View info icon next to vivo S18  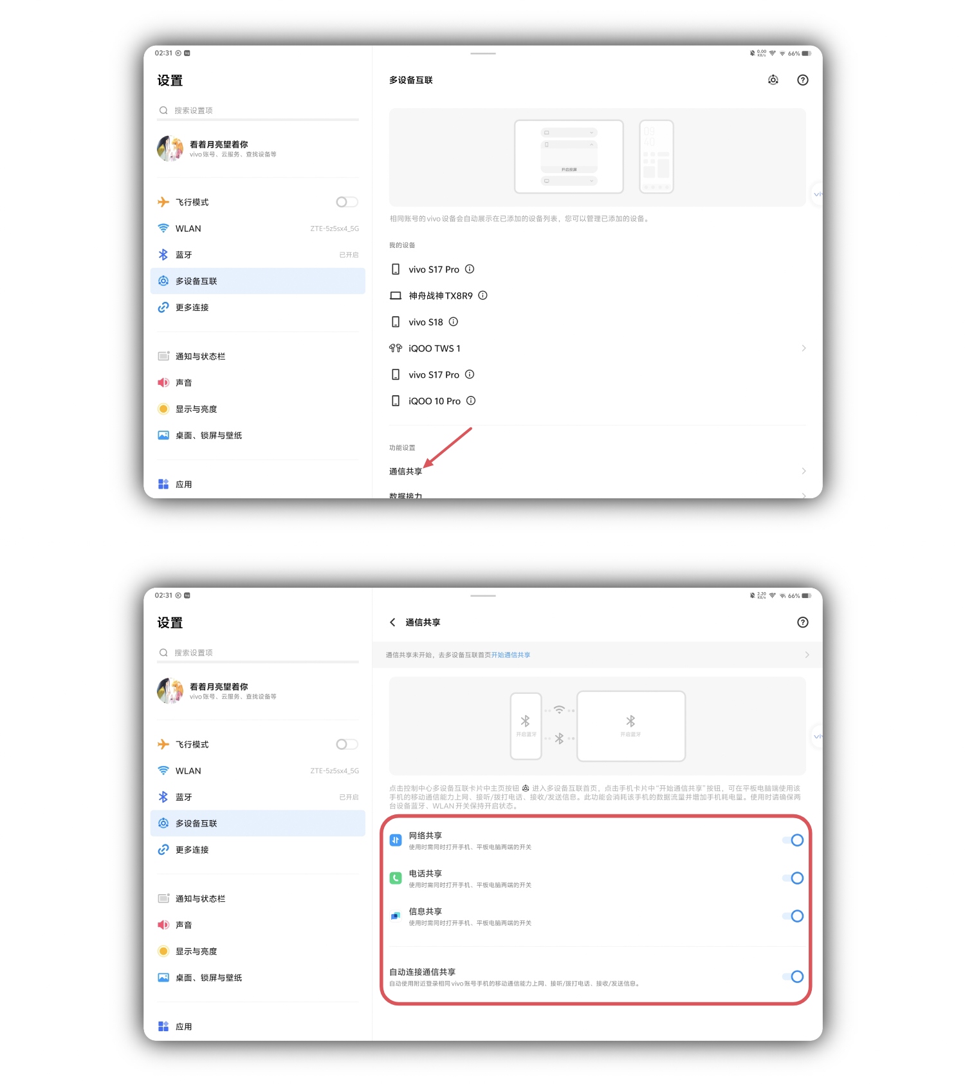pyautogui.click(x=454, y=321)
